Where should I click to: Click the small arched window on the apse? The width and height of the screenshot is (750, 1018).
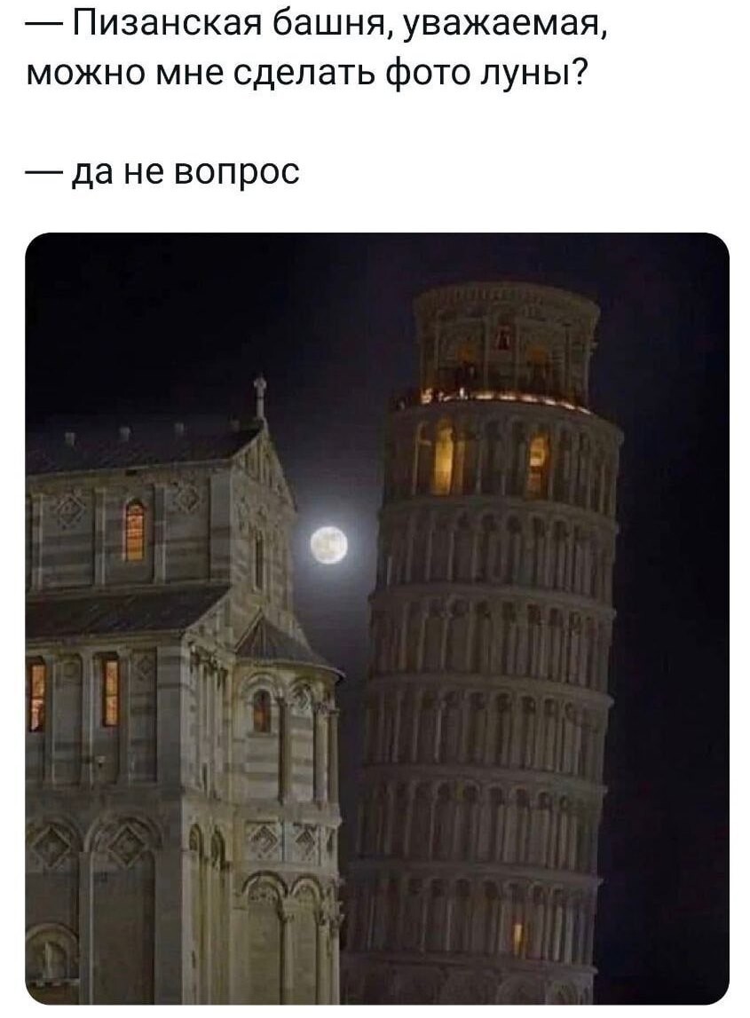tap(262, 711)
